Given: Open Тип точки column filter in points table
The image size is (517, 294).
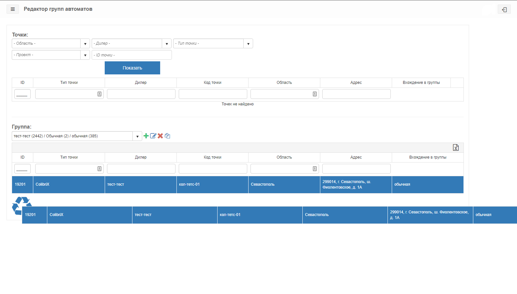Looking at the screenshot, I should coord(69,94).
